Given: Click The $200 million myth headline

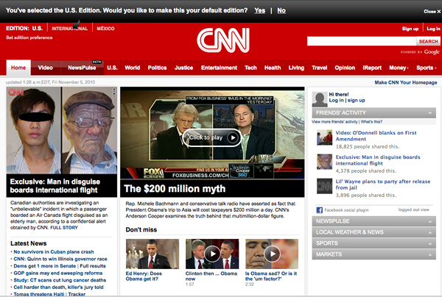Looking at the screenshot, I should click(x=175, y=188).
